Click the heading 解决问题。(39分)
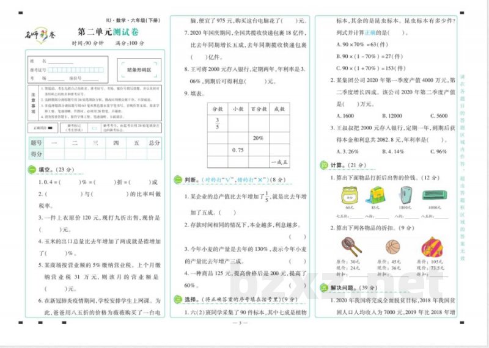The image size is (489, 348). 354,288
